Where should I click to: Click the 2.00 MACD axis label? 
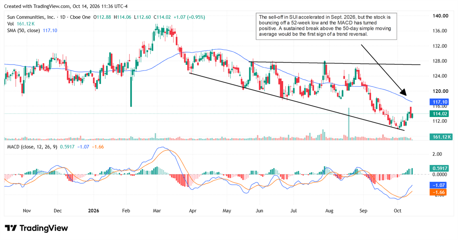coord(437,154)
